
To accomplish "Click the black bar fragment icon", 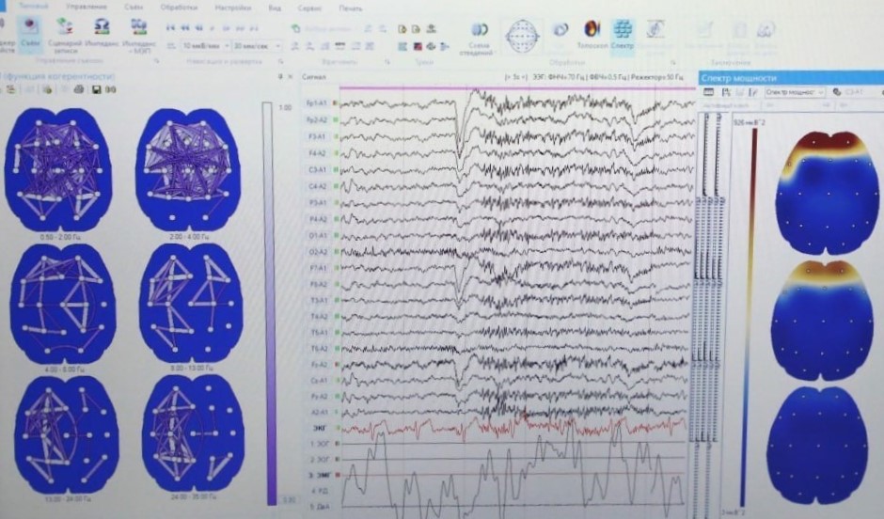I will point(339,46).
